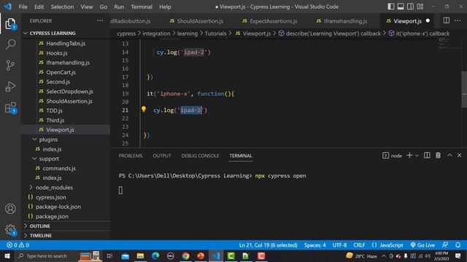Screen dimensions: 467x262
Task: Add a new terminal with plus icon
Action: coord(409,155)
